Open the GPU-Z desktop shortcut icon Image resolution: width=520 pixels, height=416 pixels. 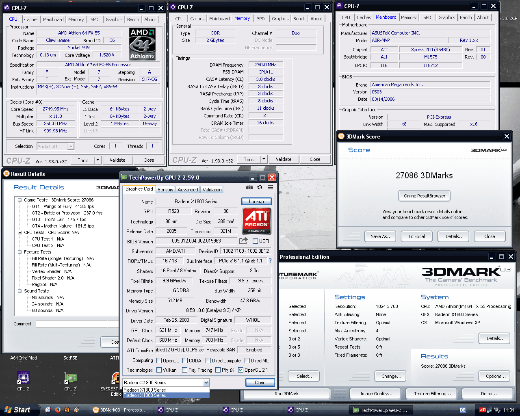[x=70, y=378]
